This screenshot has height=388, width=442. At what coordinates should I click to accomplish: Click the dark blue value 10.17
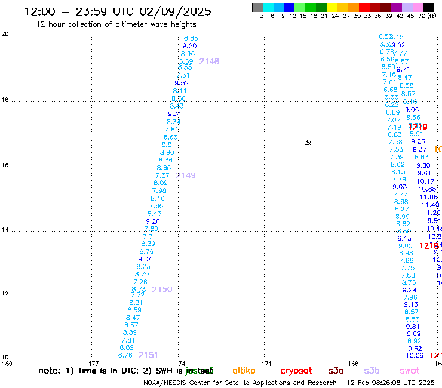coord(425,181)
